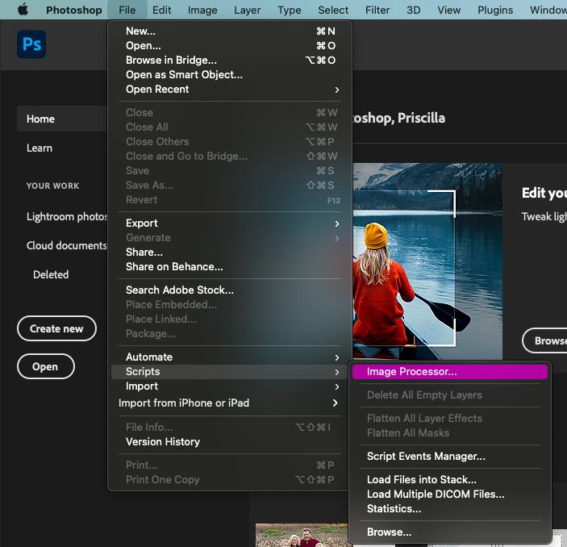Viewport: 567px width, 547px height.
Task: Expand the Open Recent submenu
Action: click(230, 90)
